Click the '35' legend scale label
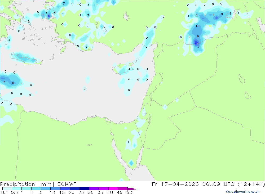This screenshot has height=194, width=265. [x=100, y=192]
